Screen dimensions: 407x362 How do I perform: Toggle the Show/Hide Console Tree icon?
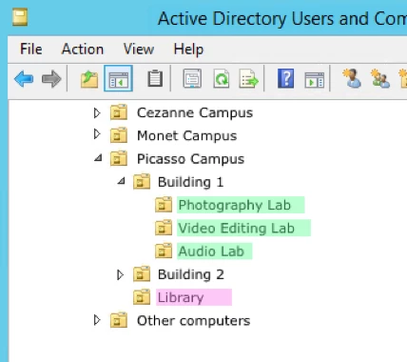(x=118, y=78)
